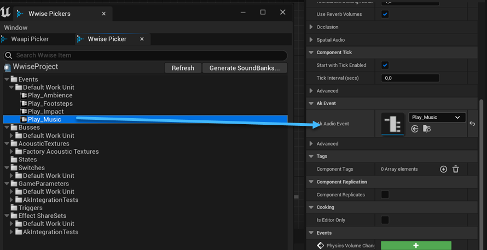The height and width of the screenshot is (250, 487).
Task: Toggle Use Reverb Volumes checkbox
Action: tap(385, 14)
